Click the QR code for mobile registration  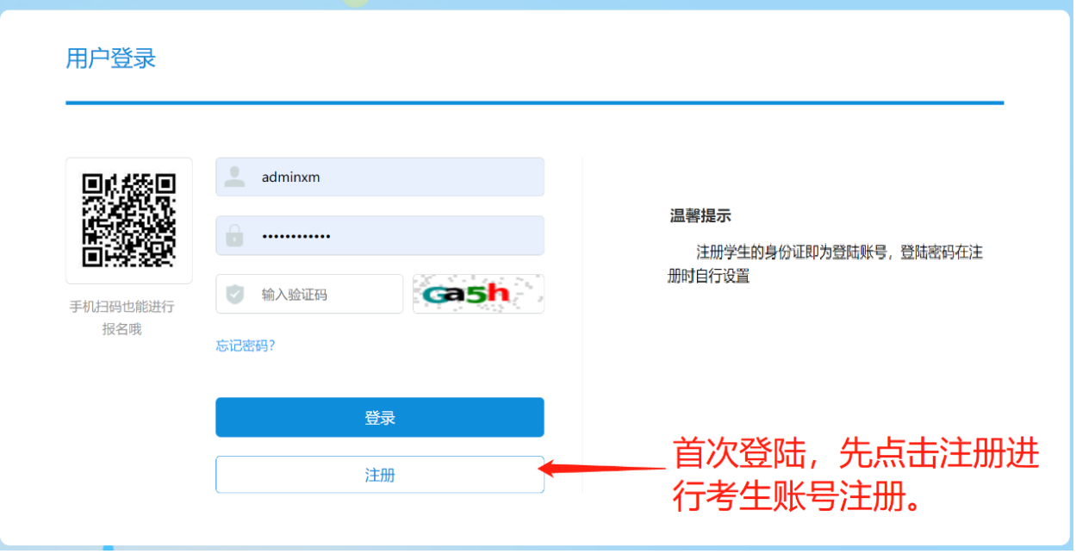pyautogui.click(x=128, y=221)
